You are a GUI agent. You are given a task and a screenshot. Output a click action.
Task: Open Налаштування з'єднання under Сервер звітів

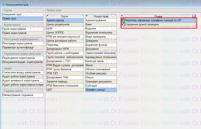[18, 95]
